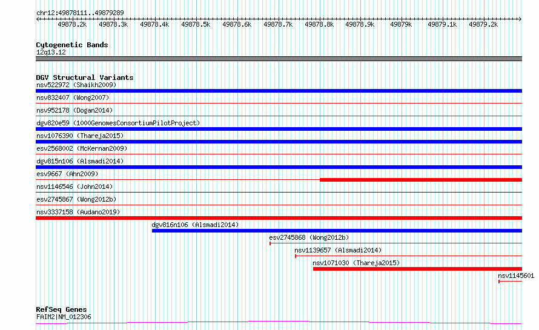
Task: Click the 49878.8k ruler tick label
Action: 319,24
